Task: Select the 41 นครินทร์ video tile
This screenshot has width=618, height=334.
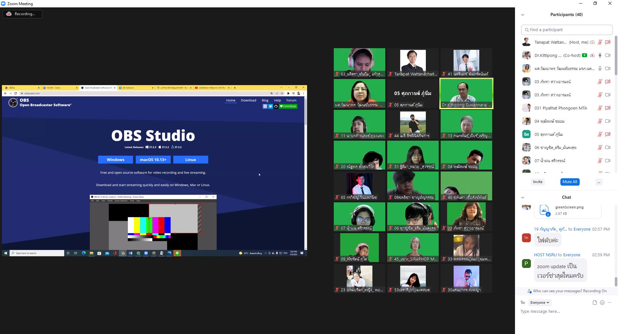Action: click(466, 63)
